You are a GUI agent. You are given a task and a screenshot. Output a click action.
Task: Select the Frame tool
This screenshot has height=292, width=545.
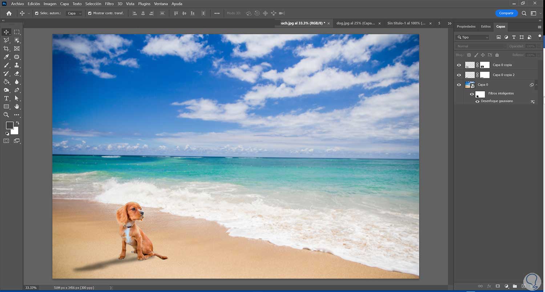pos(17,49)
